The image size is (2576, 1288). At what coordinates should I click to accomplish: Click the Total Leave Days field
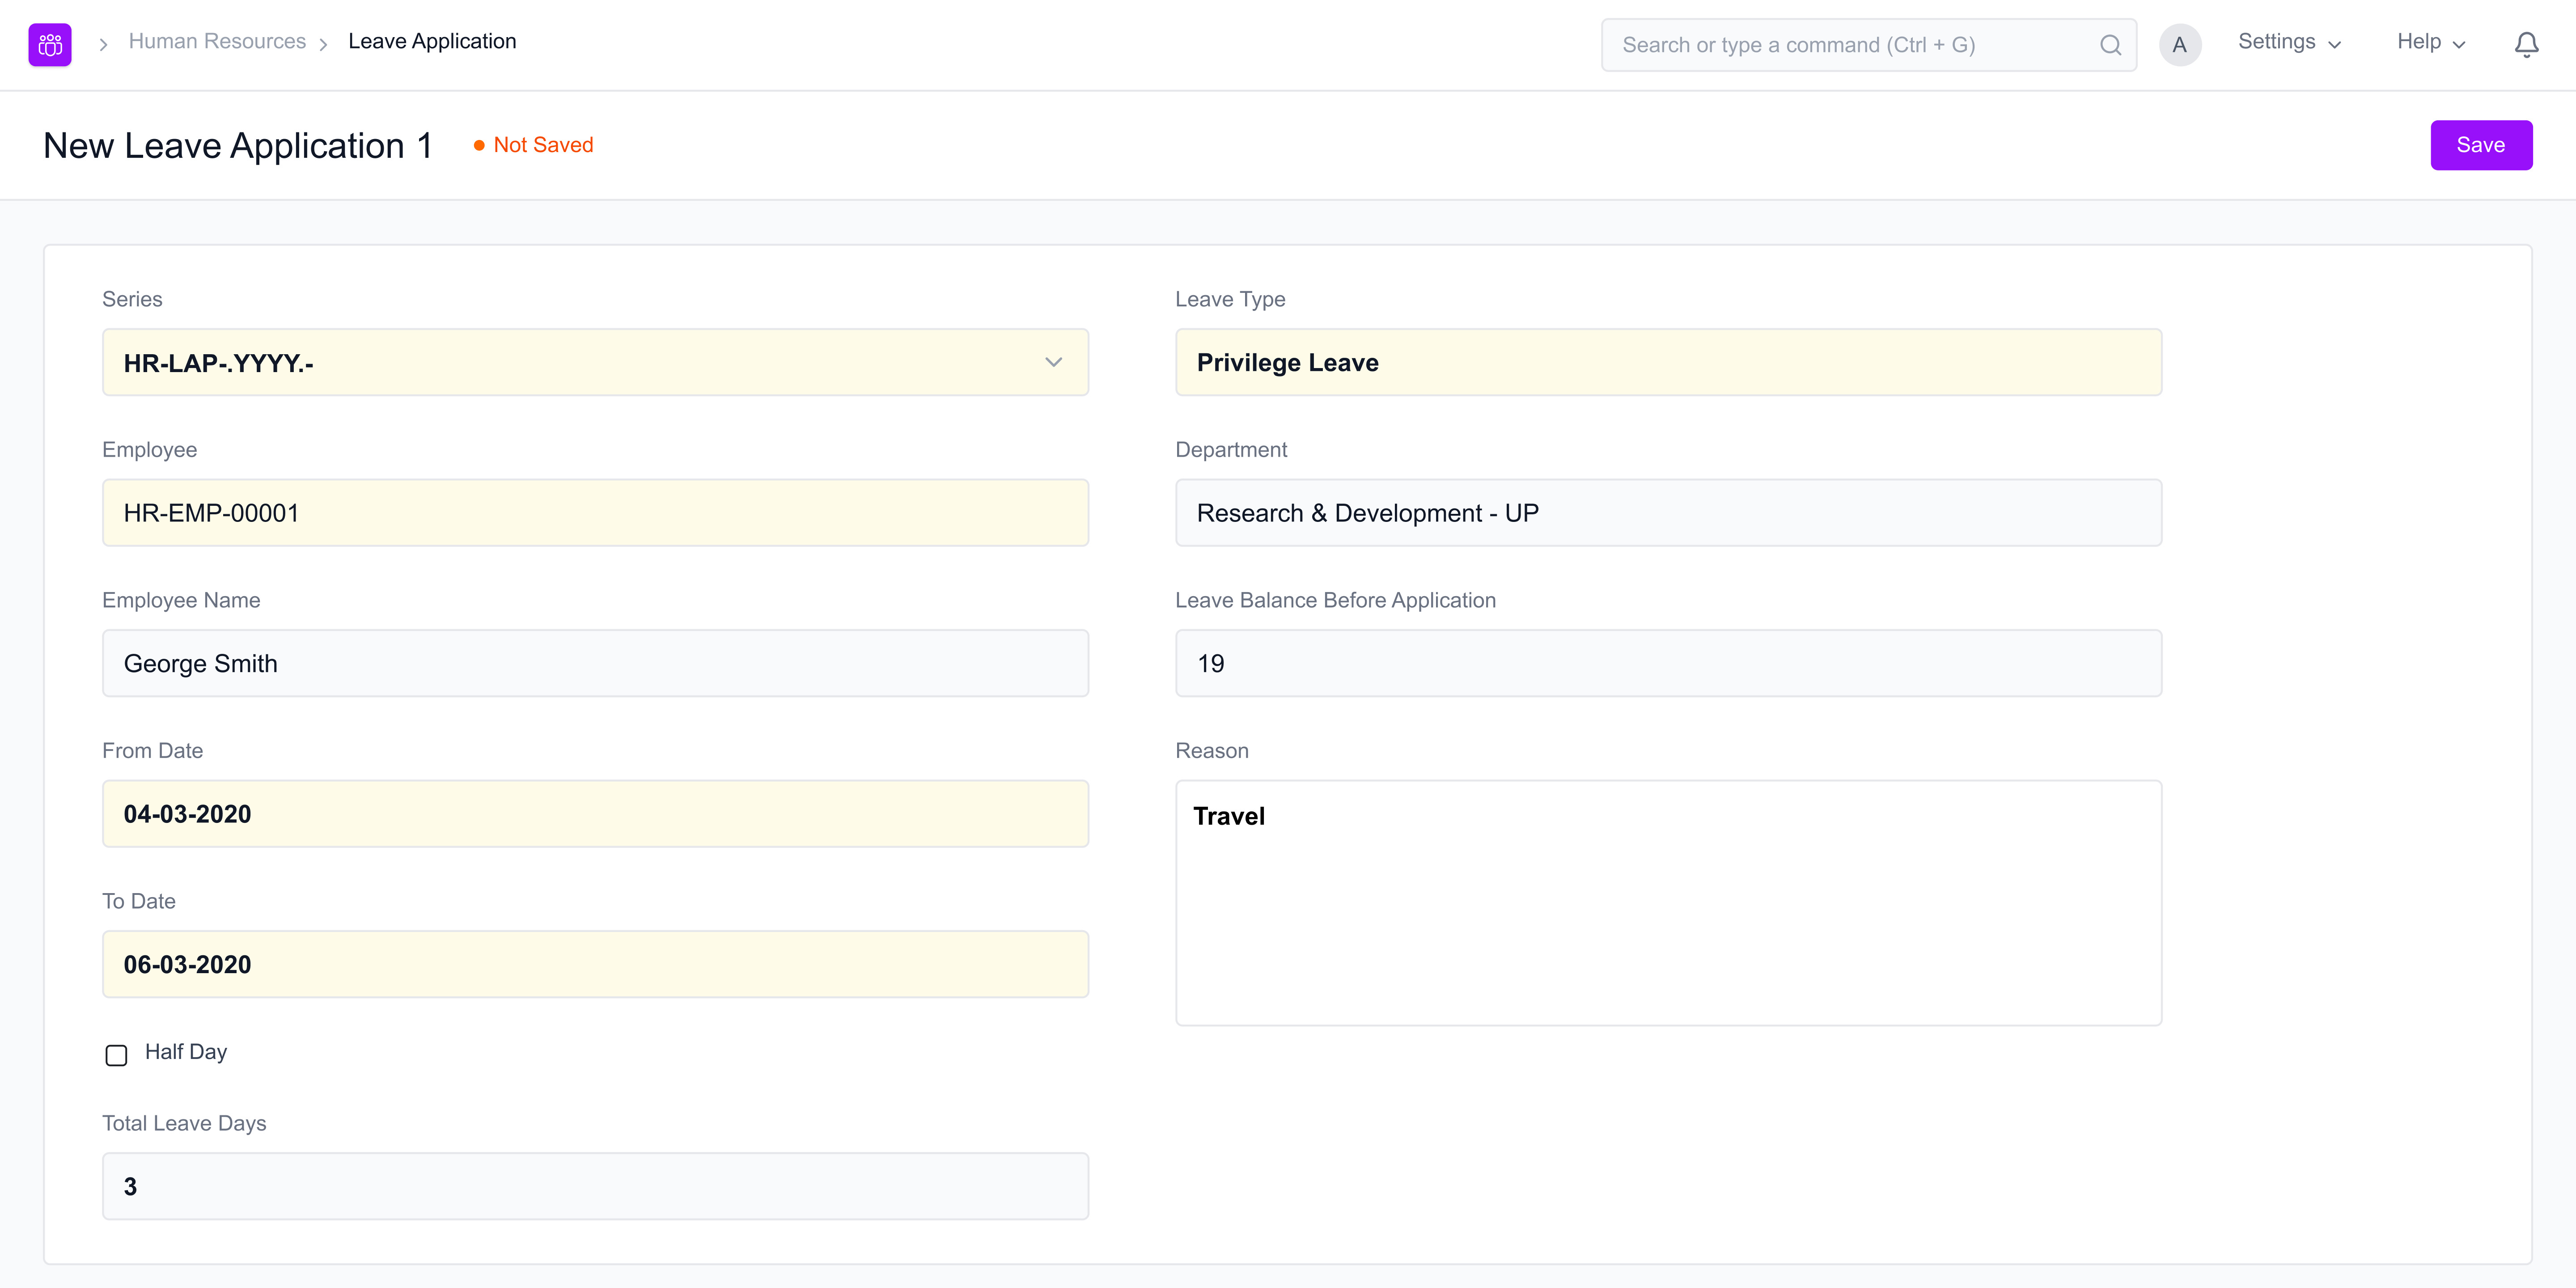(595, 1186)
